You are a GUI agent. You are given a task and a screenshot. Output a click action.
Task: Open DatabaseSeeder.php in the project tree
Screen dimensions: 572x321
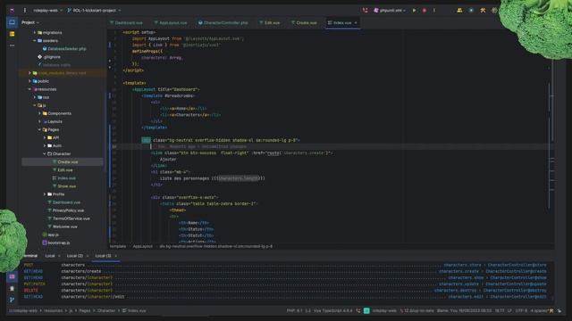(64, 49)
